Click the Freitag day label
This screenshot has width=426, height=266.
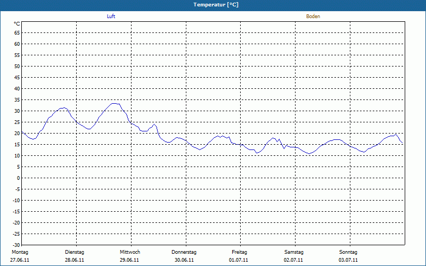click(x=239, y=252)
